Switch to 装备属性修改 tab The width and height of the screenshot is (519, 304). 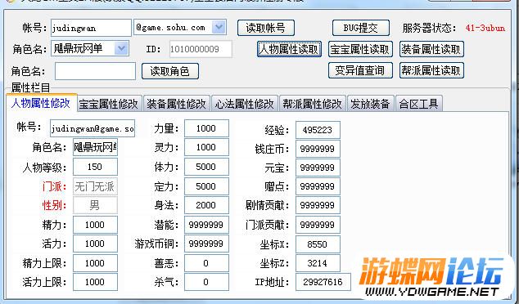(177, 104)
